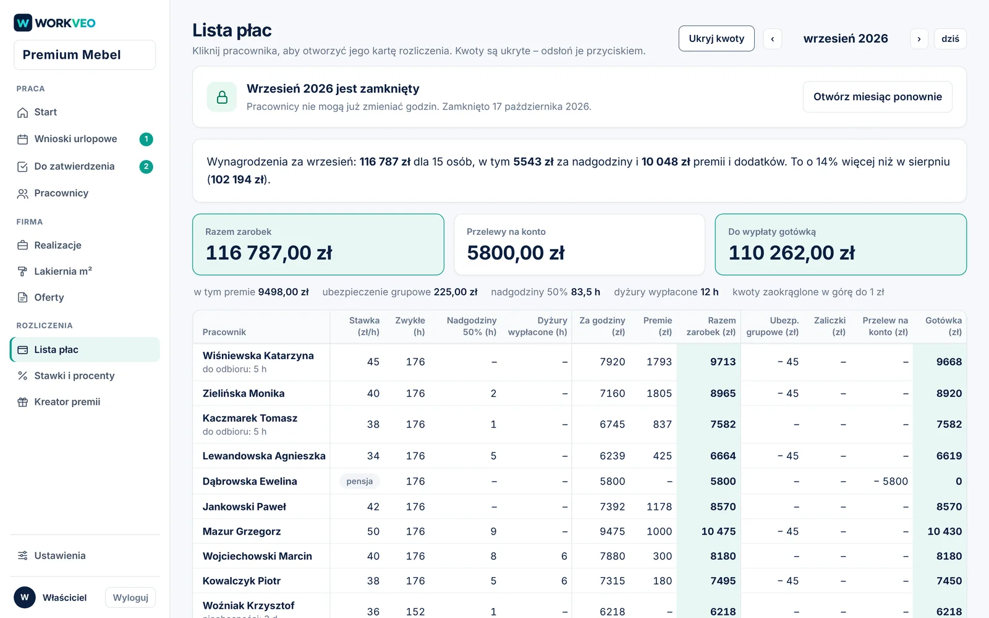Click the Oferty document icon

pyautogui.click(x=23, y=297)
